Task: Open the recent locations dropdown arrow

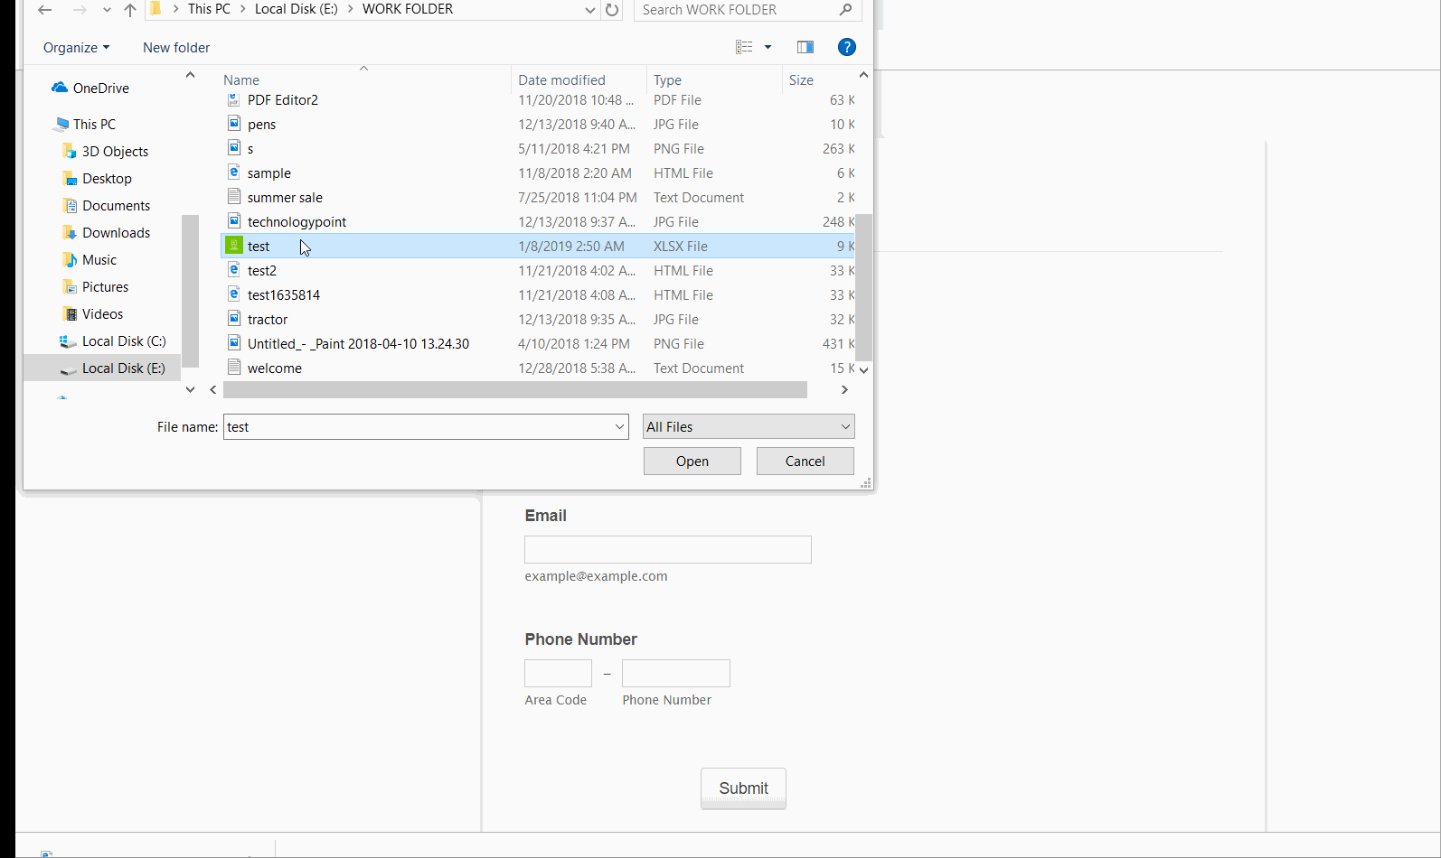Action: coord(107,10)
